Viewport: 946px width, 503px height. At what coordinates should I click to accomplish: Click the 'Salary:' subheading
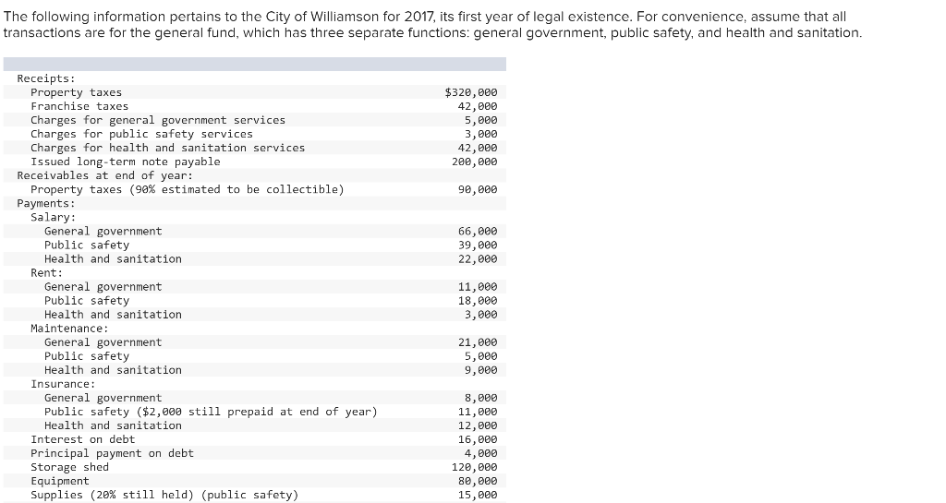(54, 217)
